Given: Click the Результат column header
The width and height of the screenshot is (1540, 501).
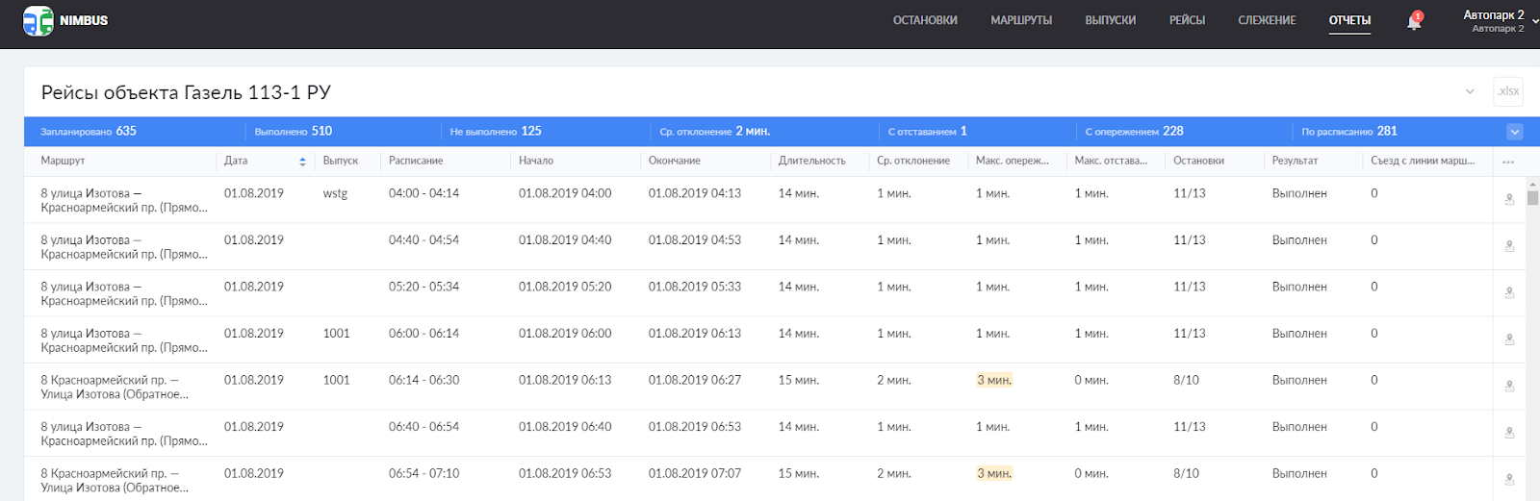Looking at the screenshot, I should (1295, 162).
